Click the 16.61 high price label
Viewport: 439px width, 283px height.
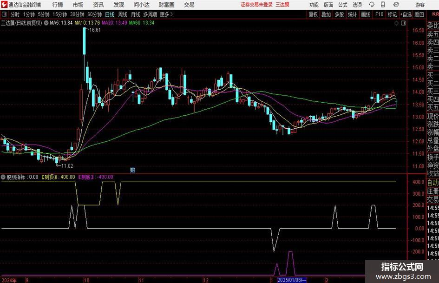point(95,30)
